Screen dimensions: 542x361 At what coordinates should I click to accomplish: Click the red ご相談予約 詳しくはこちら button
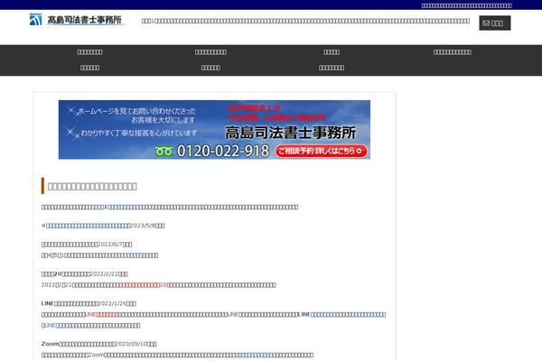point(321,151)
